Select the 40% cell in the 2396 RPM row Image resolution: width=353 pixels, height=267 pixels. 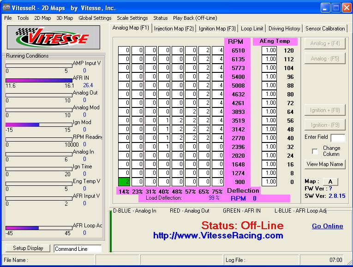[164, 147]
